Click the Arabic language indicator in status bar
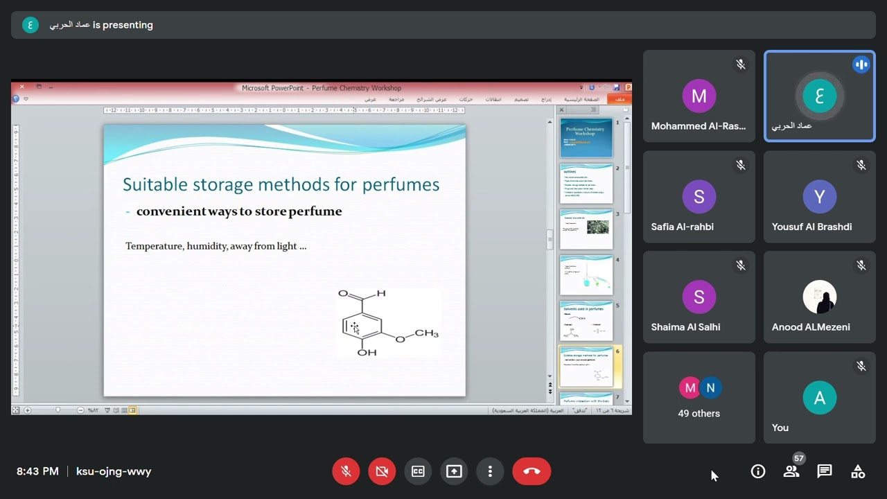887x499 pixels. click(527, 410)
